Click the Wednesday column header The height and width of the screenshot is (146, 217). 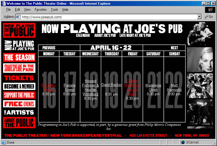pos(91,54)
